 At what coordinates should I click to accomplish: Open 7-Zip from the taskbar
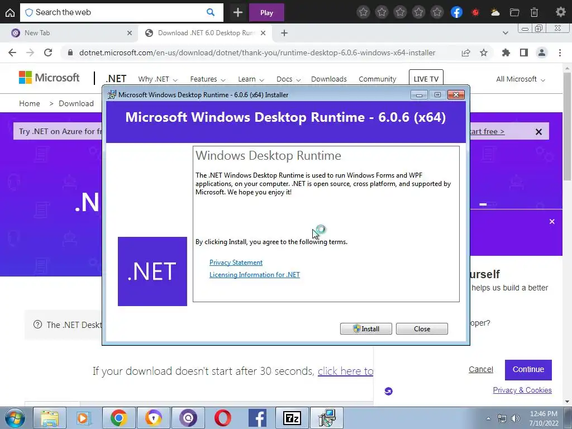tap(292, 418)
